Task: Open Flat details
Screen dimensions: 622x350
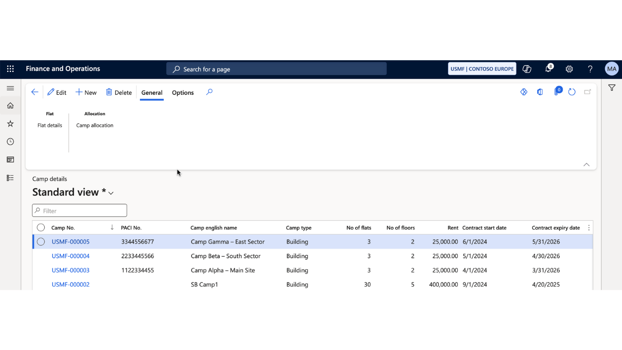Action: 50,125
